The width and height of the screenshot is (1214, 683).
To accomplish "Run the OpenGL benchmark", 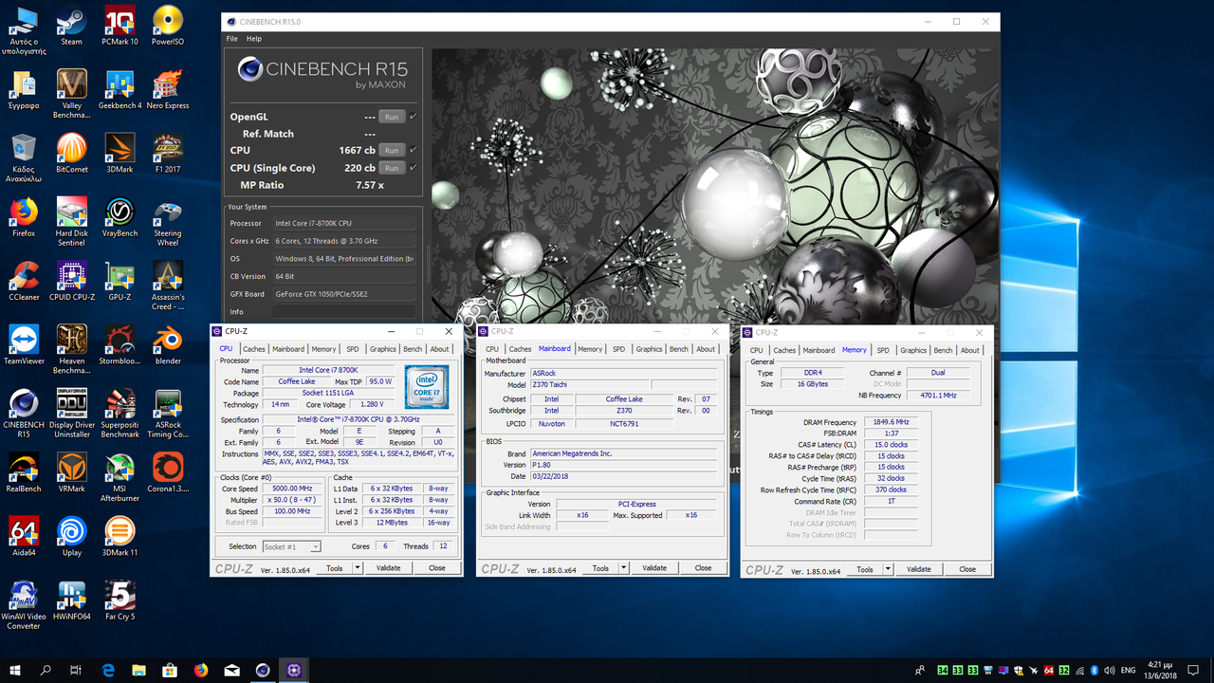I will coord(392,117).
